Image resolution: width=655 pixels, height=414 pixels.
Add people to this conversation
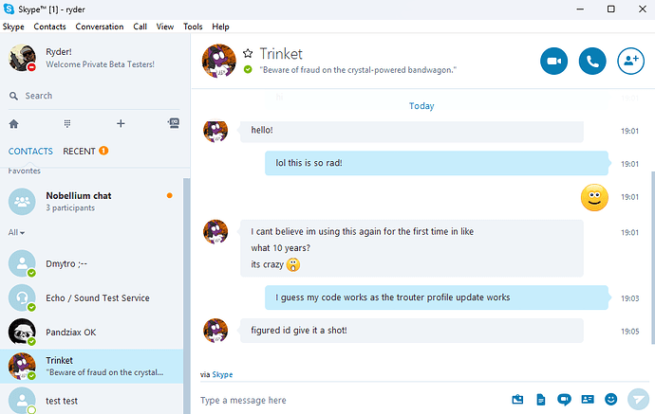630,62
